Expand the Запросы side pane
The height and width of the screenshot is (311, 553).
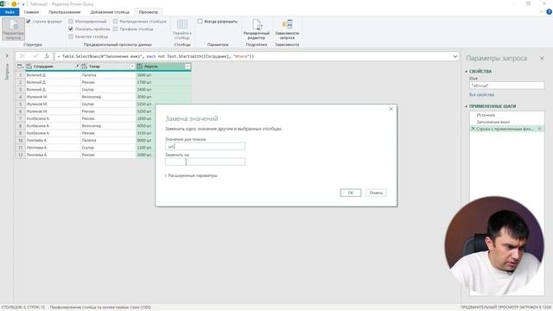click(x=7, y=55)
